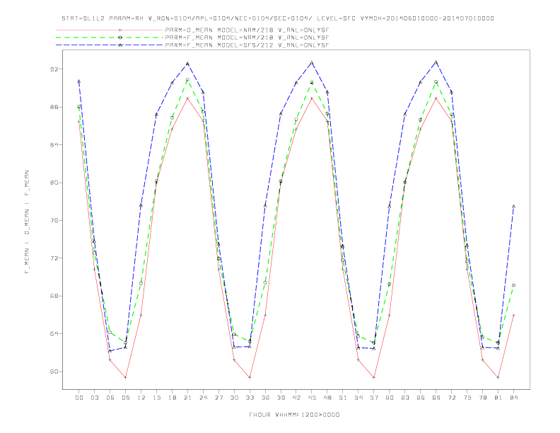The height and width of the screenshot is (433, 560).
Task: Click x-axis forecast hour label 63
Action: (x=405, y=398)
